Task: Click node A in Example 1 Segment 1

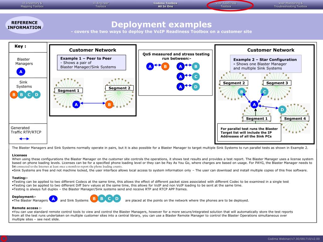Action: coord(76,105)
